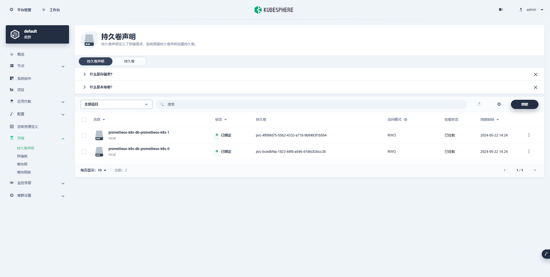Go to next page arrow
The width and height of the screenshot is (550, 277).
[x=534, y=170]
